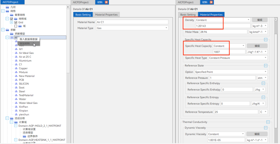Uncheck the Grid checkbox
Screen dimensions: 280x144
(x=16, y=23)
